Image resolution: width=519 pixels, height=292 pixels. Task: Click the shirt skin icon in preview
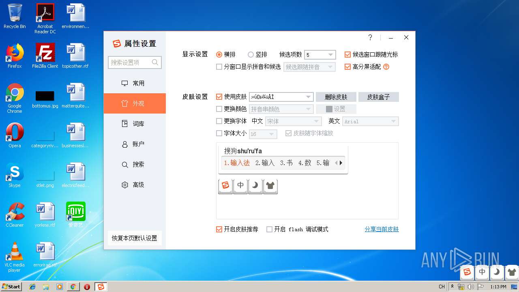click(270, 186)
